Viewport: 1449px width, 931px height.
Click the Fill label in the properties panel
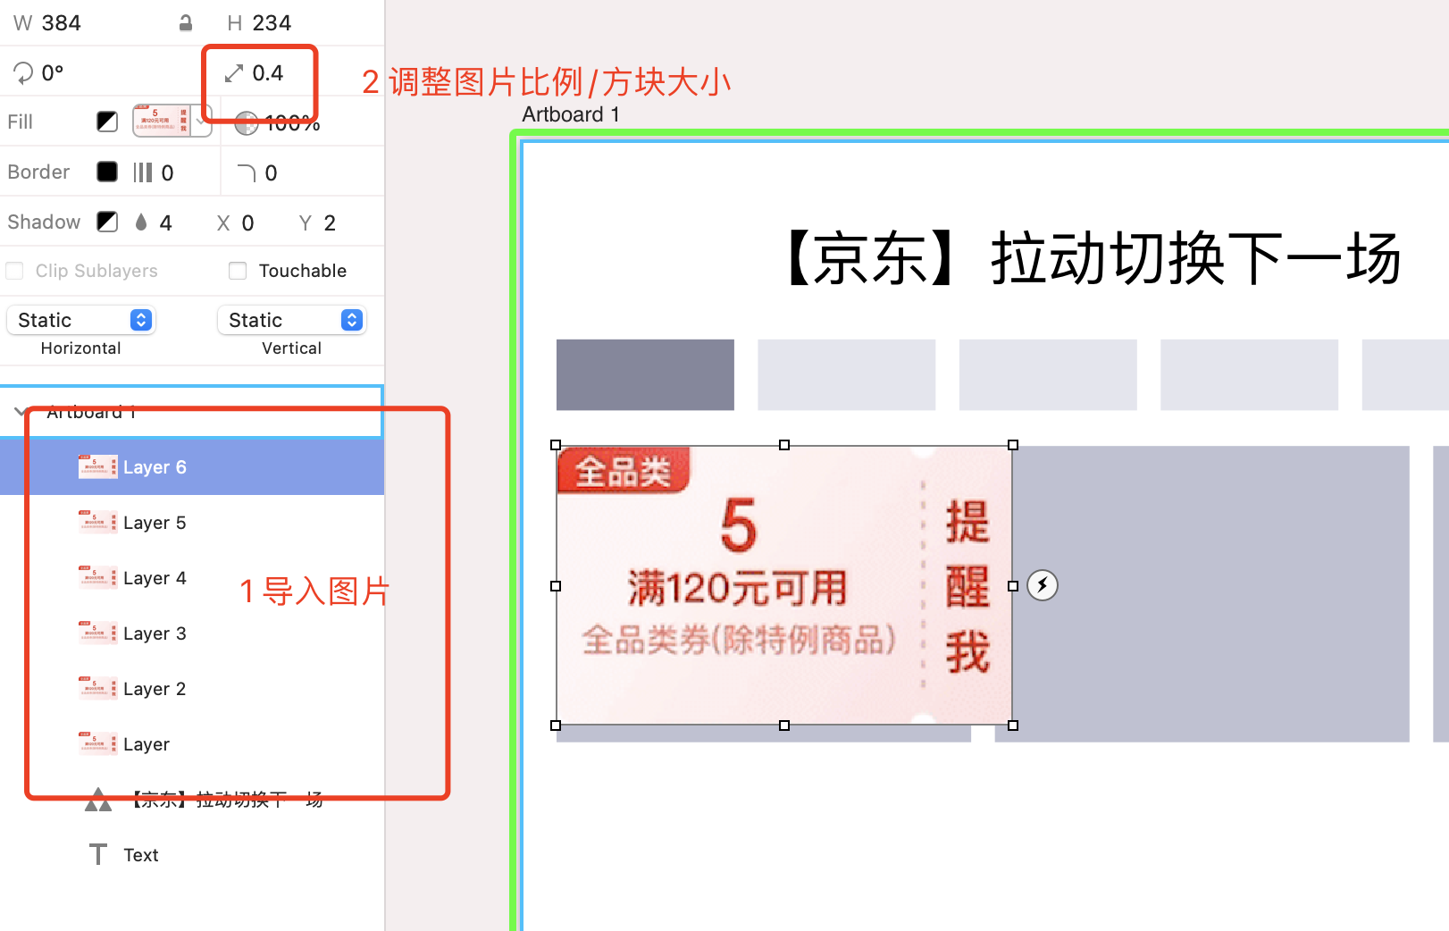click(x=20, y=122)
